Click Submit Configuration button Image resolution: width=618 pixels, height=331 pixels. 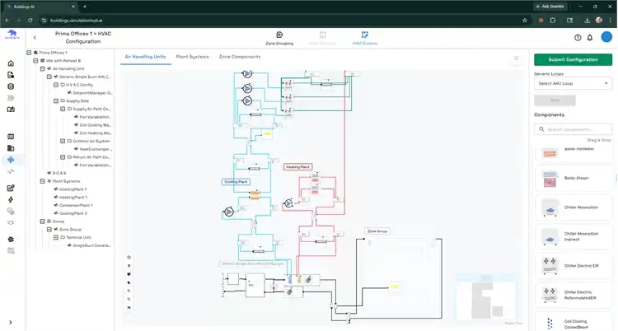click(x=573, y=59)
